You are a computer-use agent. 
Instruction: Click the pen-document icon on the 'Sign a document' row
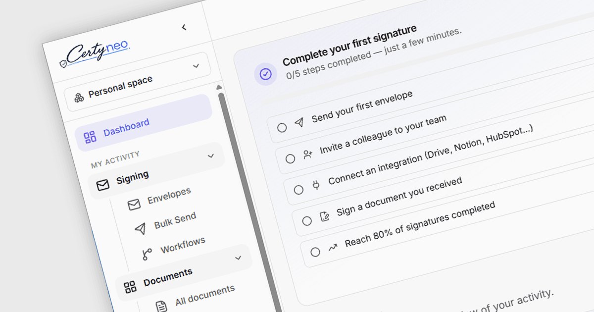point(324,217)
